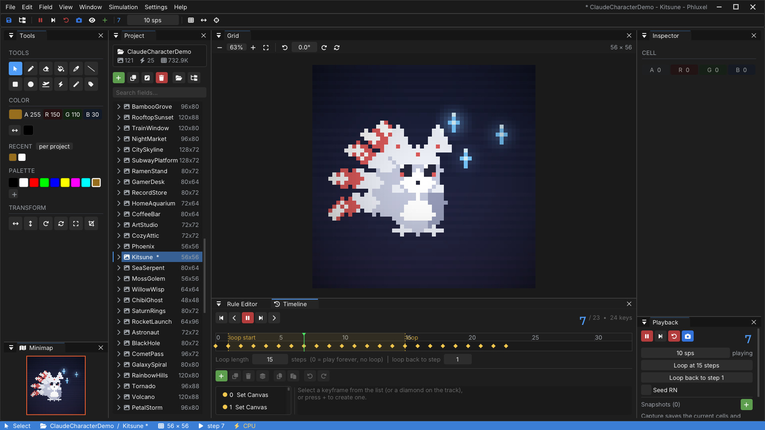Toggle grid lines in top toolbar

191,20
